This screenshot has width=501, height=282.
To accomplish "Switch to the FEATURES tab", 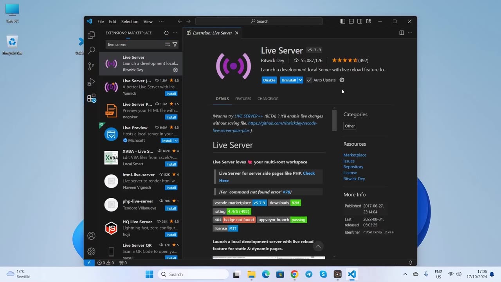I will click(243, 99).
